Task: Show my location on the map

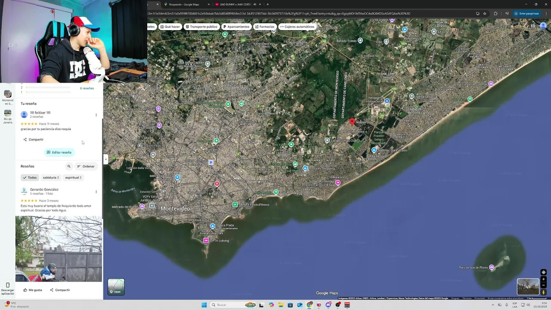Action: (544, 272)
